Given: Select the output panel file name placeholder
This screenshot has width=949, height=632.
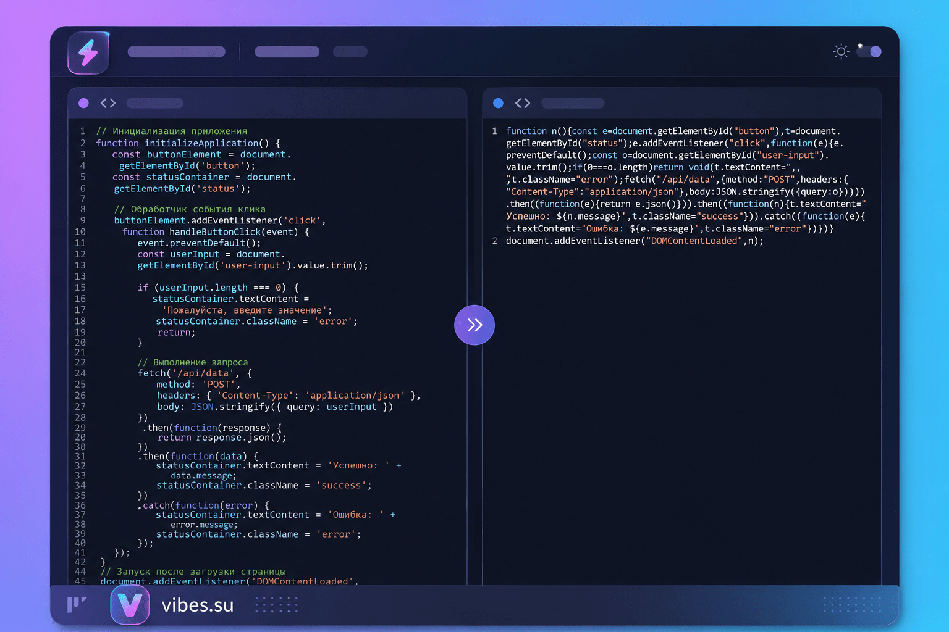Looking at the screenshot, I should tap(573, 103).
